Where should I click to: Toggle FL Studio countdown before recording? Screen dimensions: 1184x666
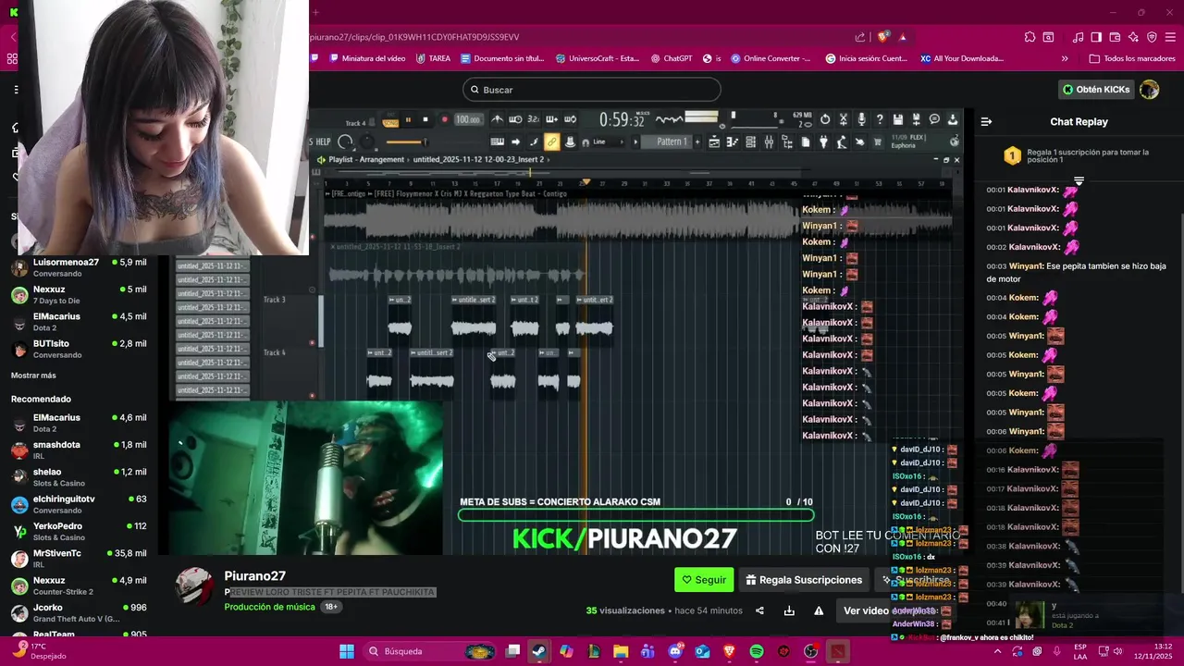click(x=534, y=119)
